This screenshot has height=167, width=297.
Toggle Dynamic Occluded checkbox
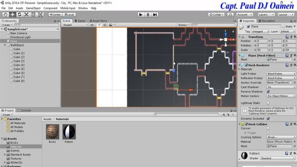[x=268, y=119]
